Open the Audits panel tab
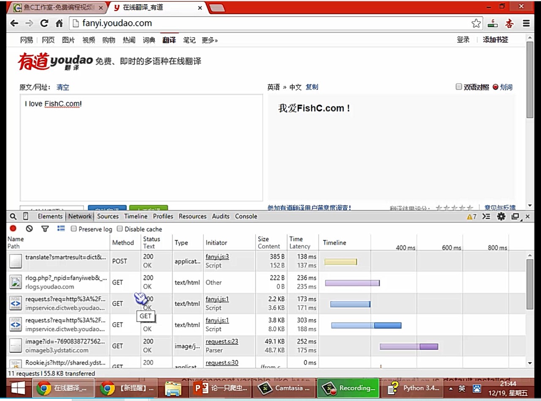 point(221,216)
